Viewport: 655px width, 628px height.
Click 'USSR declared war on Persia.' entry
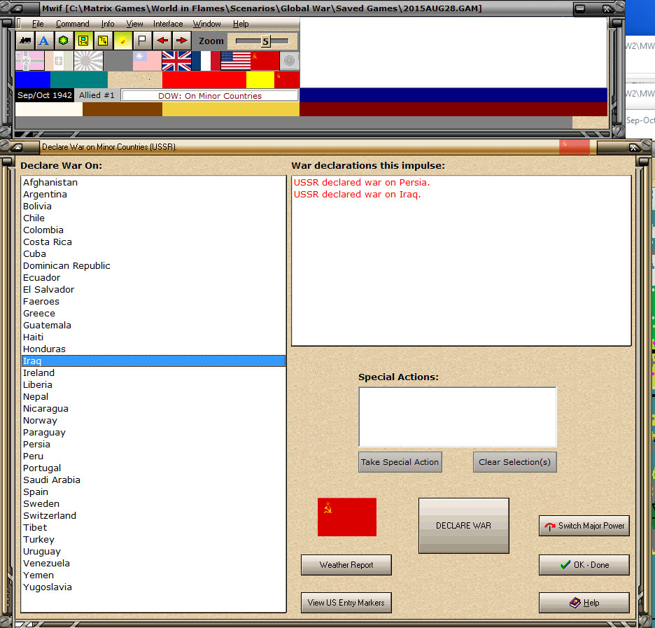[x=362, y=182]
